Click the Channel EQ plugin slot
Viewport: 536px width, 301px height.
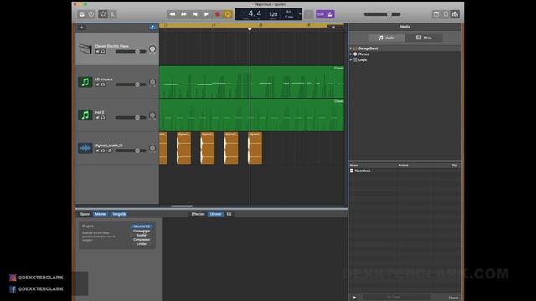(142, 227)
